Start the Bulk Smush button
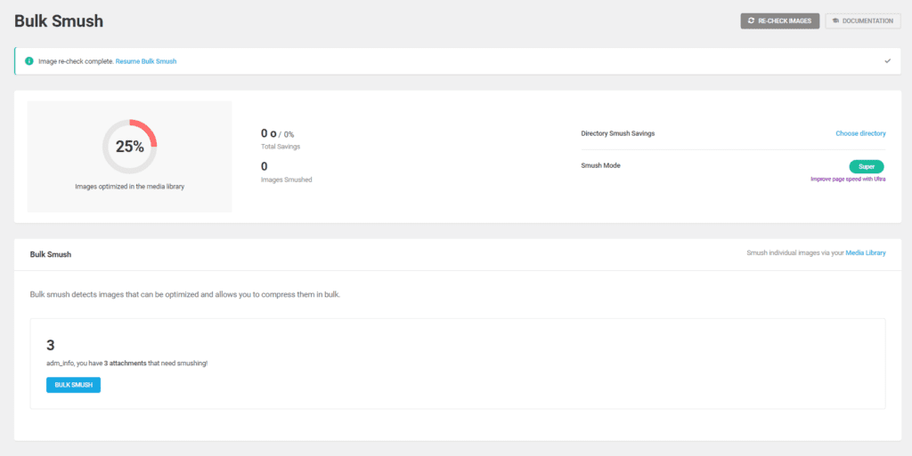This screenshot has height=456, width=912. pos(73,385)
